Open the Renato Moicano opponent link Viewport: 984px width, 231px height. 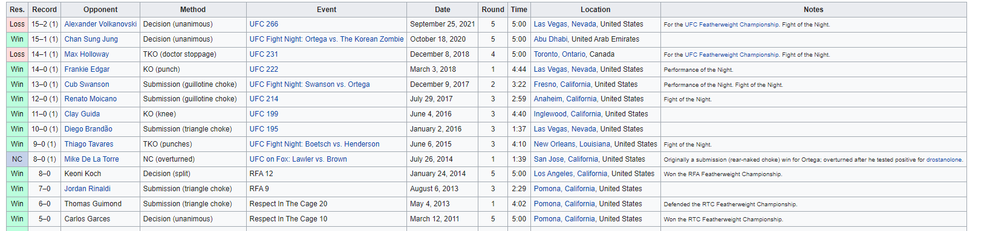point(91,99)
